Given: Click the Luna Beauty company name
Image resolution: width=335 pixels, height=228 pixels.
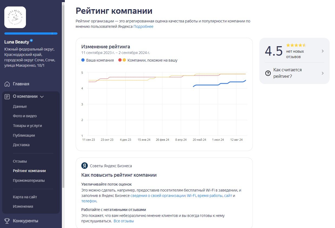Looking at the screenshot, I should 16,42.
